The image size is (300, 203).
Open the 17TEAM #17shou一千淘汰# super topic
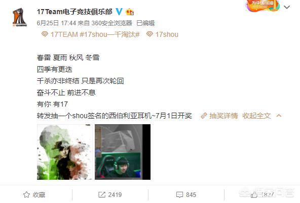(95, 34)
